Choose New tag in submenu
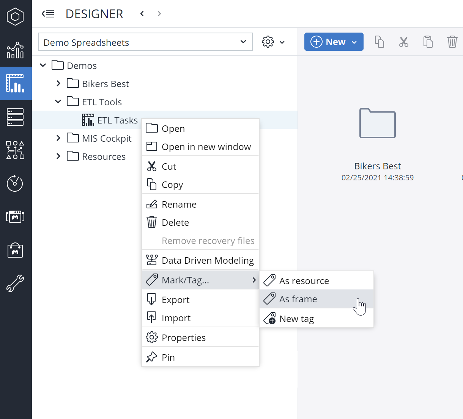This screenshot has width=463, height=419. (x=317, y=319)
